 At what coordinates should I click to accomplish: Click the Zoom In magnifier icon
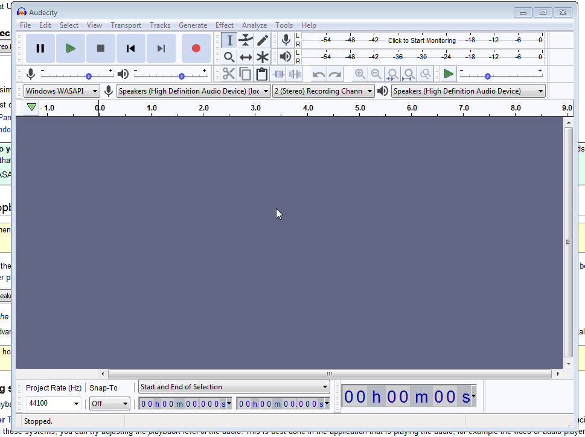[360, 74]
